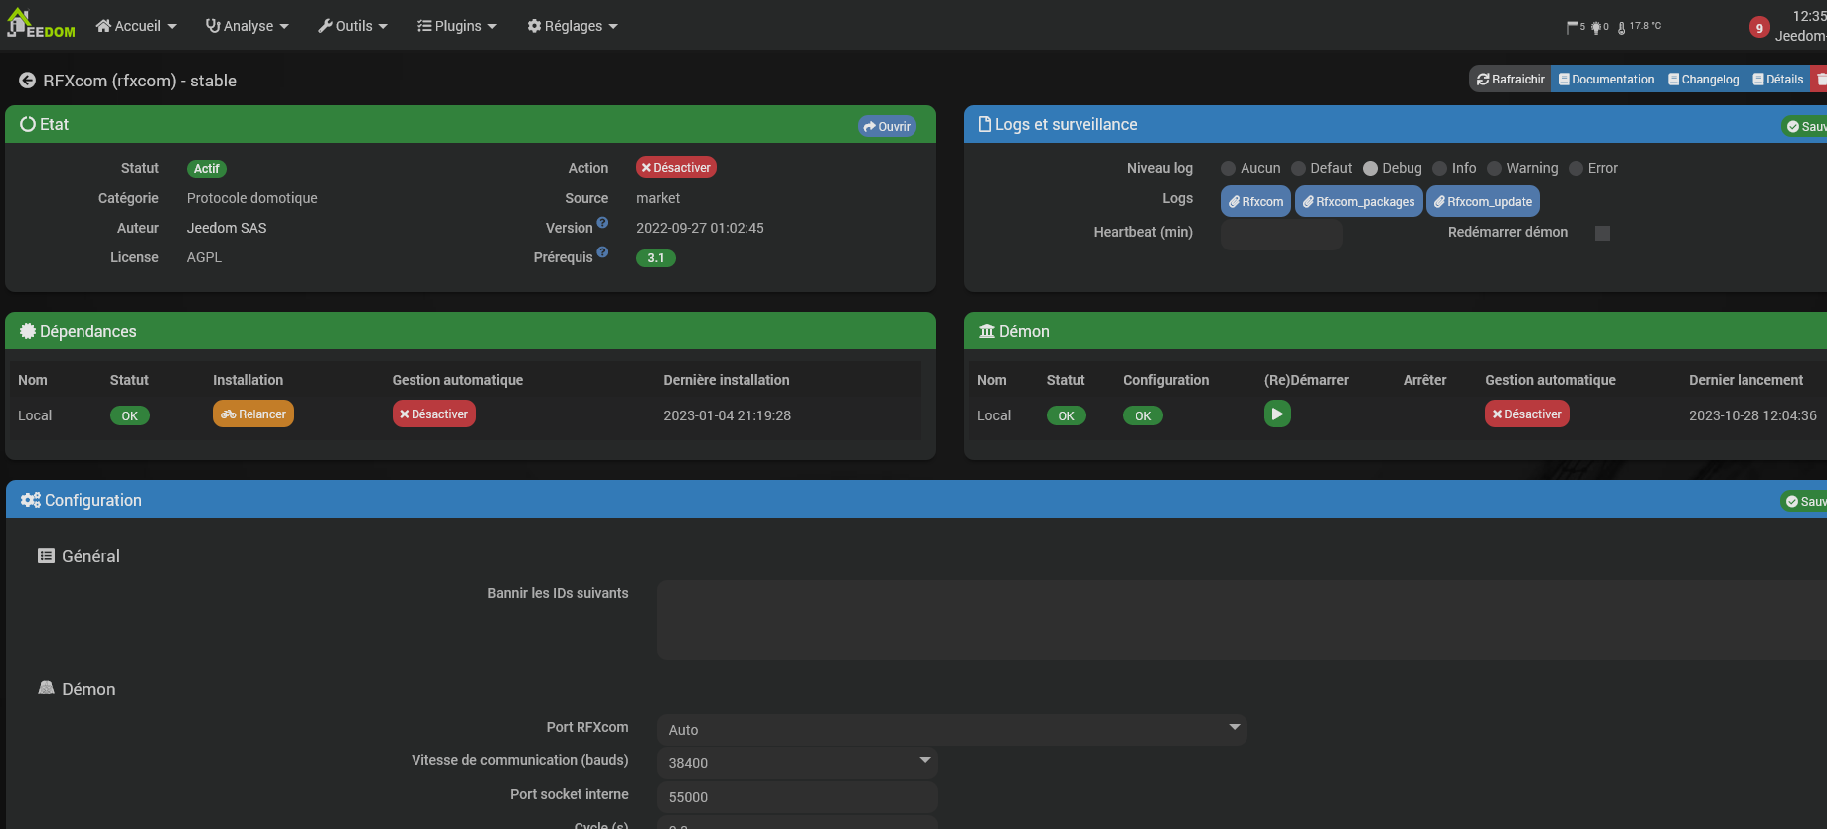Image resolution: width=1827 pixels, height=829 pixels.
Task: Click Relancer dependencies installation
Action: (x=253, y=414)
